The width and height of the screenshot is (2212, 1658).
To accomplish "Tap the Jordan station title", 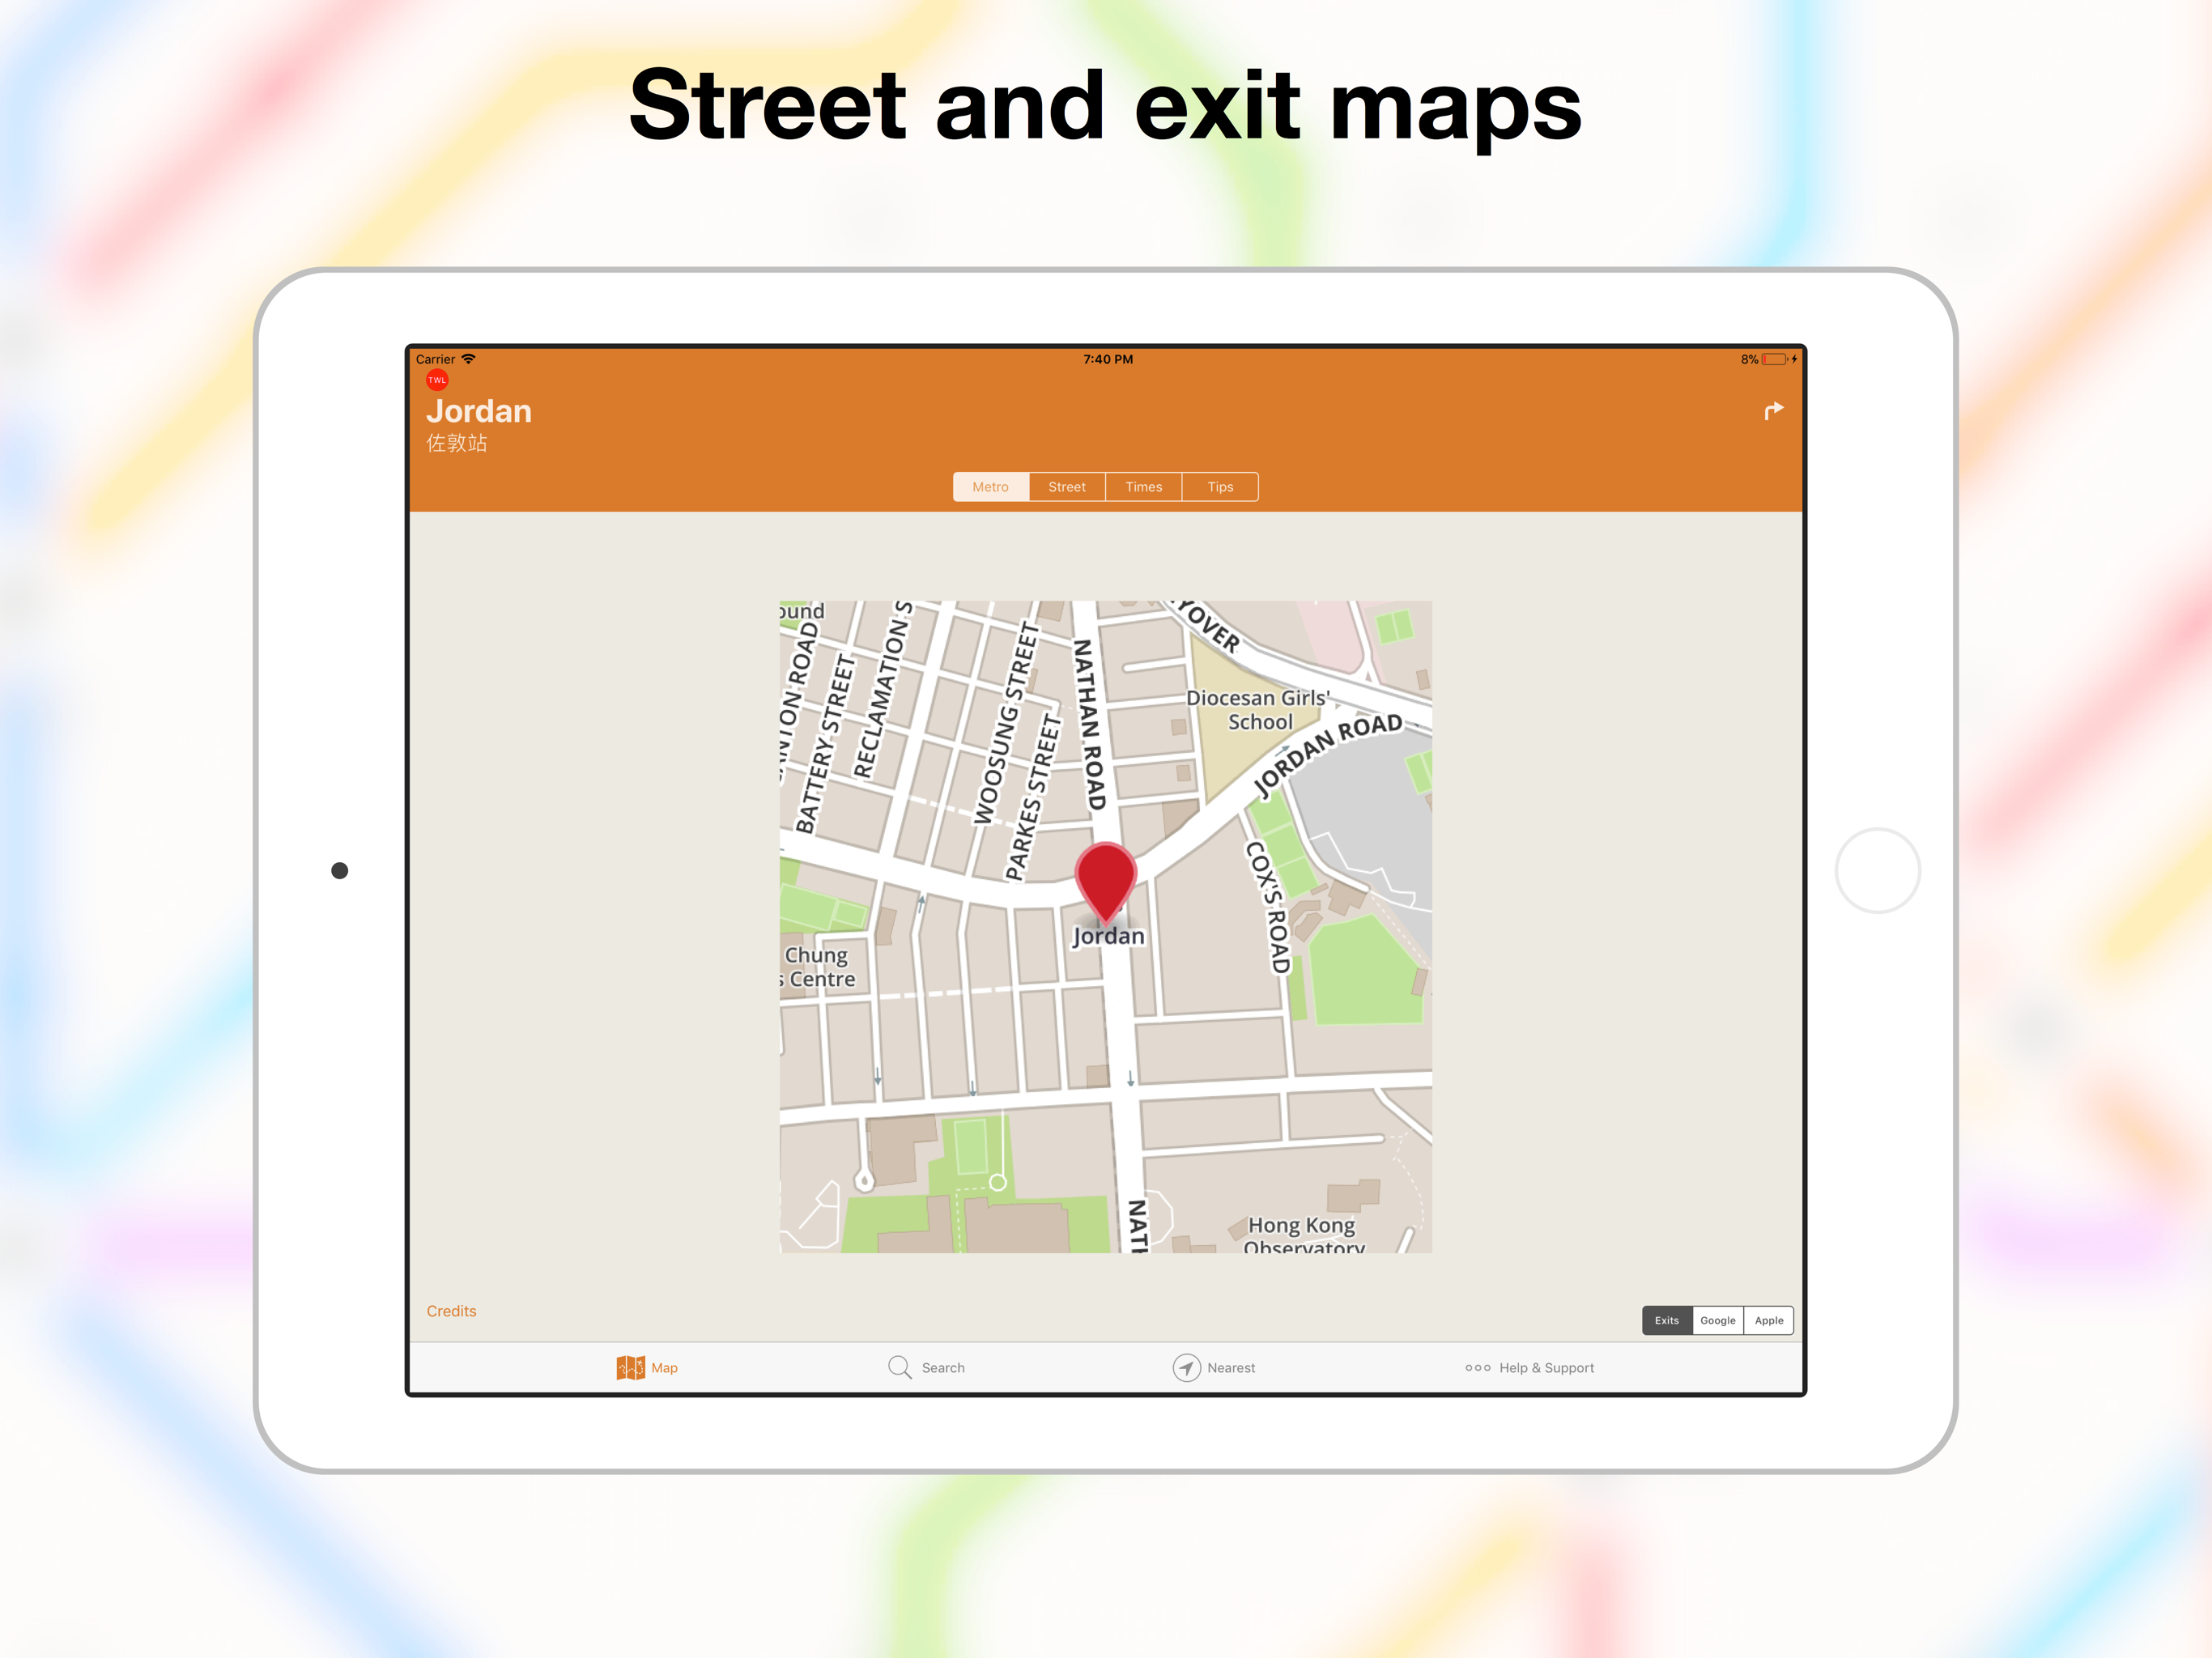I will 479,411.
